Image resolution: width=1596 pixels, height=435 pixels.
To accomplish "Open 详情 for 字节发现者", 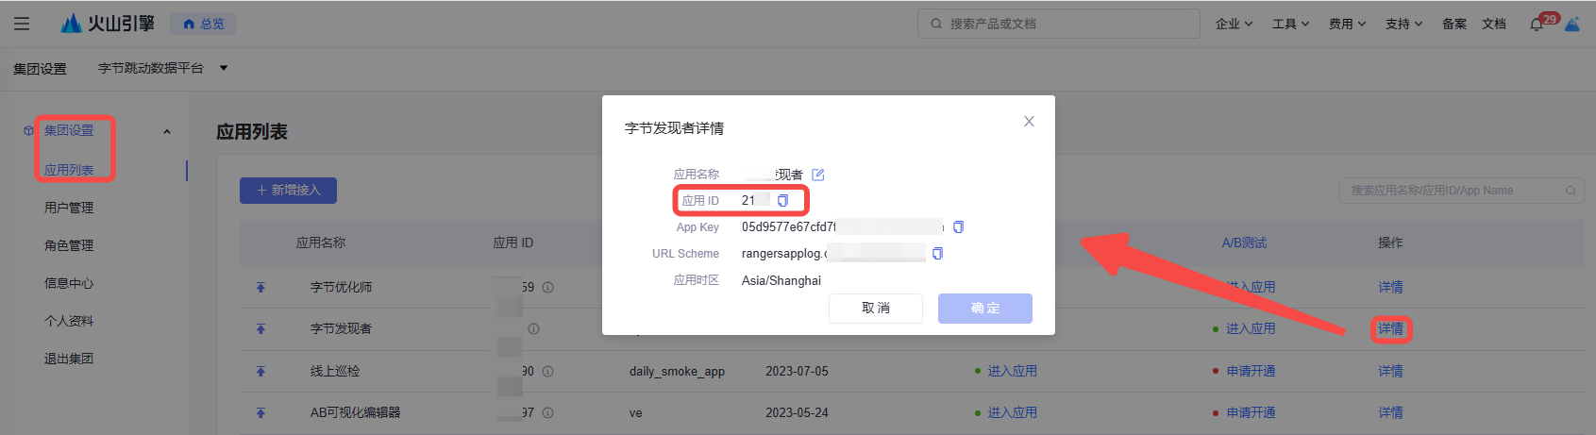I will click(x=1390, y=328).
